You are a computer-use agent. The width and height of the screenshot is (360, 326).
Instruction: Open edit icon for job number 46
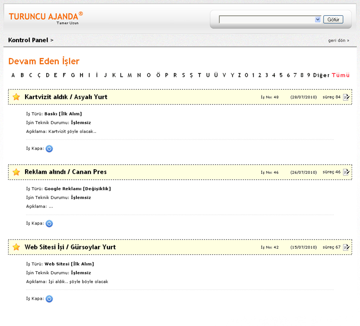tap(346, 172)
